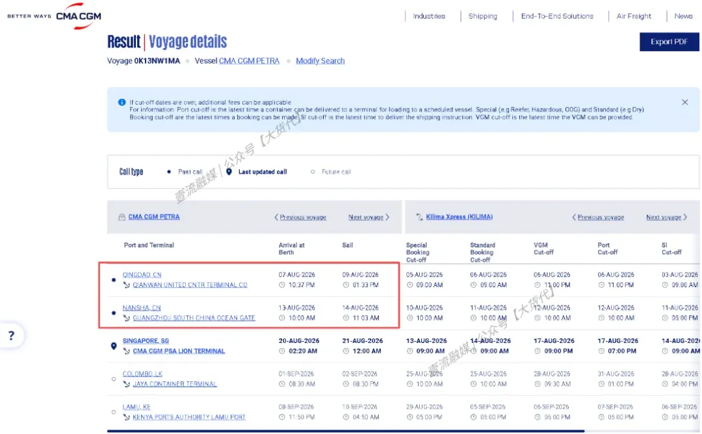Click the blue info icon in banner
The width and height of the screenshot is (702, 434).
coord(122,102)
